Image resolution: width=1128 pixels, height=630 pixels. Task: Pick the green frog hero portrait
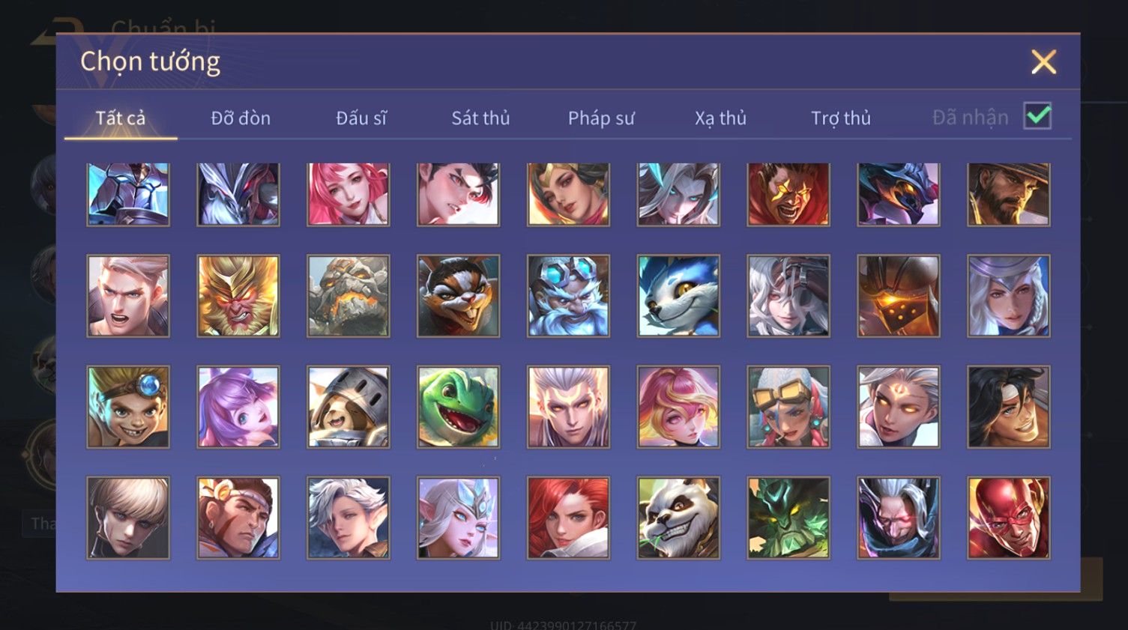point(458,407)
